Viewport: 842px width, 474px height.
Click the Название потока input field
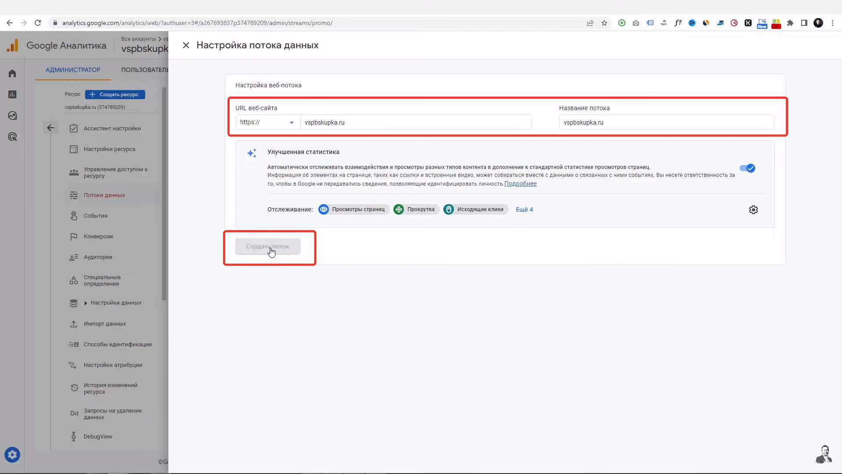tap(667, 122)
